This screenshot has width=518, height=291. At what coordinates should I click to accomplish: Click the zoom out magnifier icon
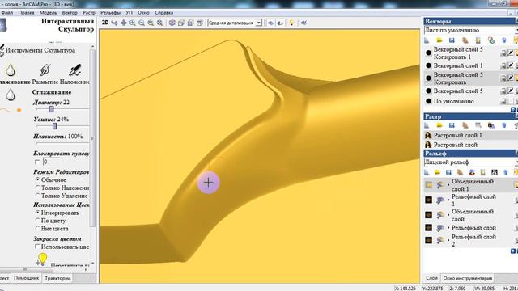pos(142,23)
